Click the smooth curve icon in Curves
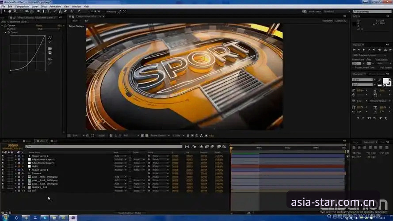Screen dimensions: 393x221 click(50, 59)
